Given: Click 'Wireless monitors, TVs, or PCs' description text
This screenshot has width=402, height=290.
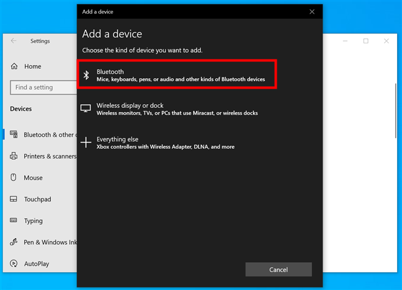Looking at the screenshot, I should click(x=177, y=113).
